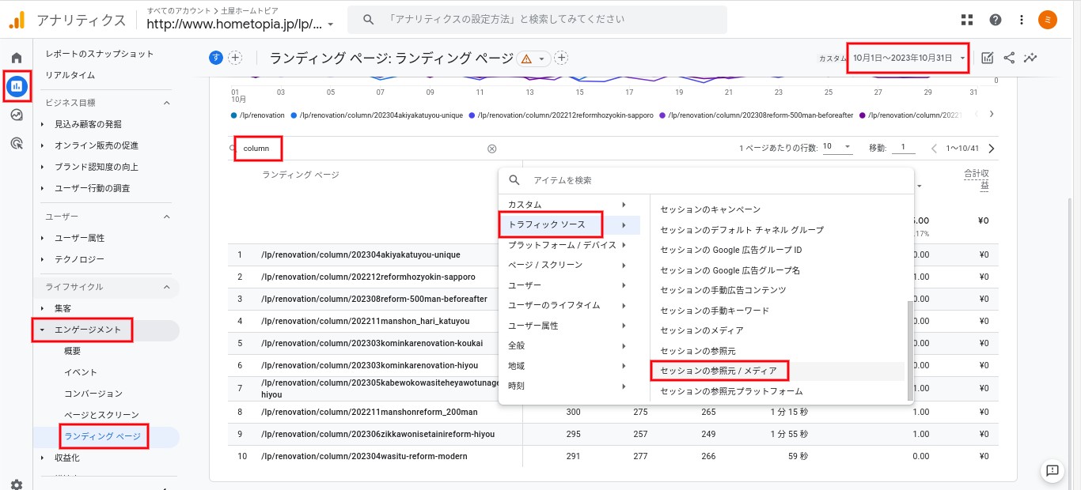Open ページとスクリーン report
The height and width of the screenshot is (490, 1081).
click(101, 415)
